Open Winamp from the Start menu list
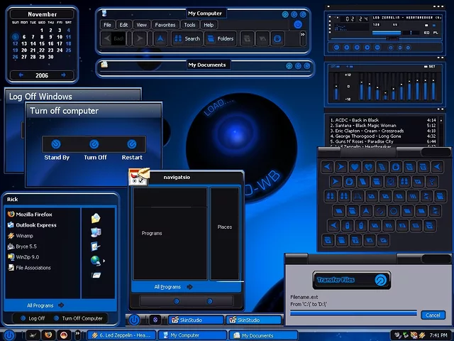454x341 pixels. pos(24,236)
